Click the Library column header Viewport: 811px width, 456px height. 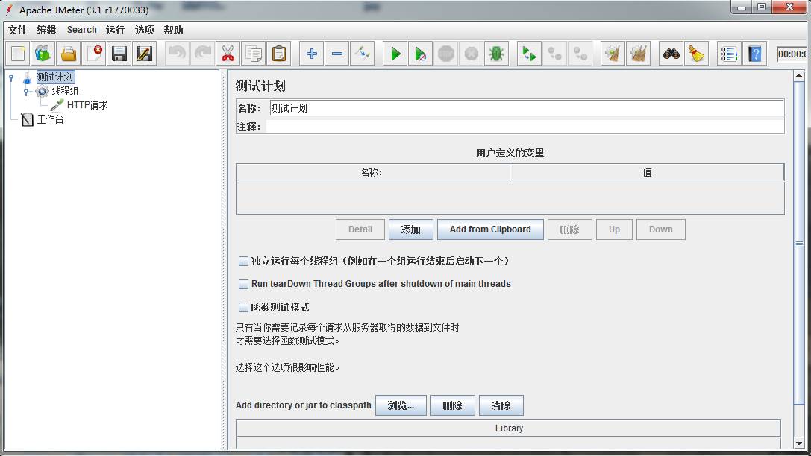[x=508, y=428]
